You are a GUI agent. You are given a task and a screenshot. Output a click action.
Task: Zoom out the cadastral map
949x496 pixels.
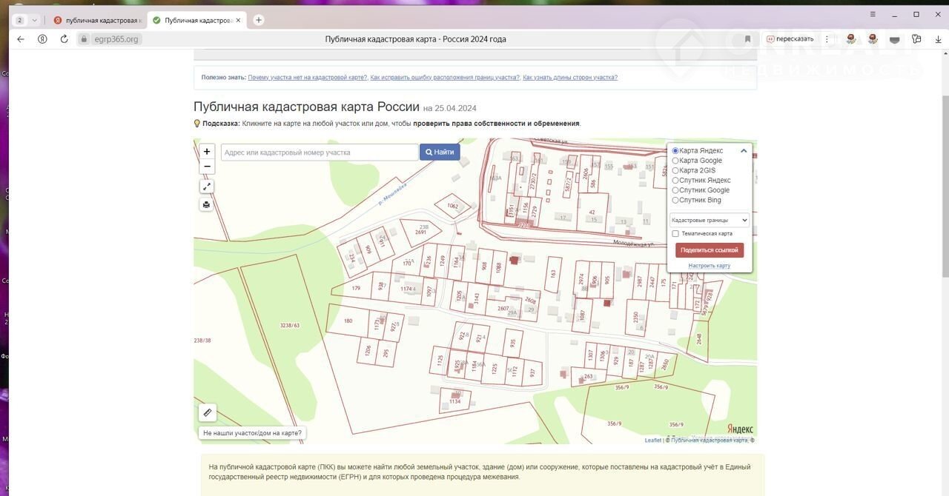[x=207, y=167]
